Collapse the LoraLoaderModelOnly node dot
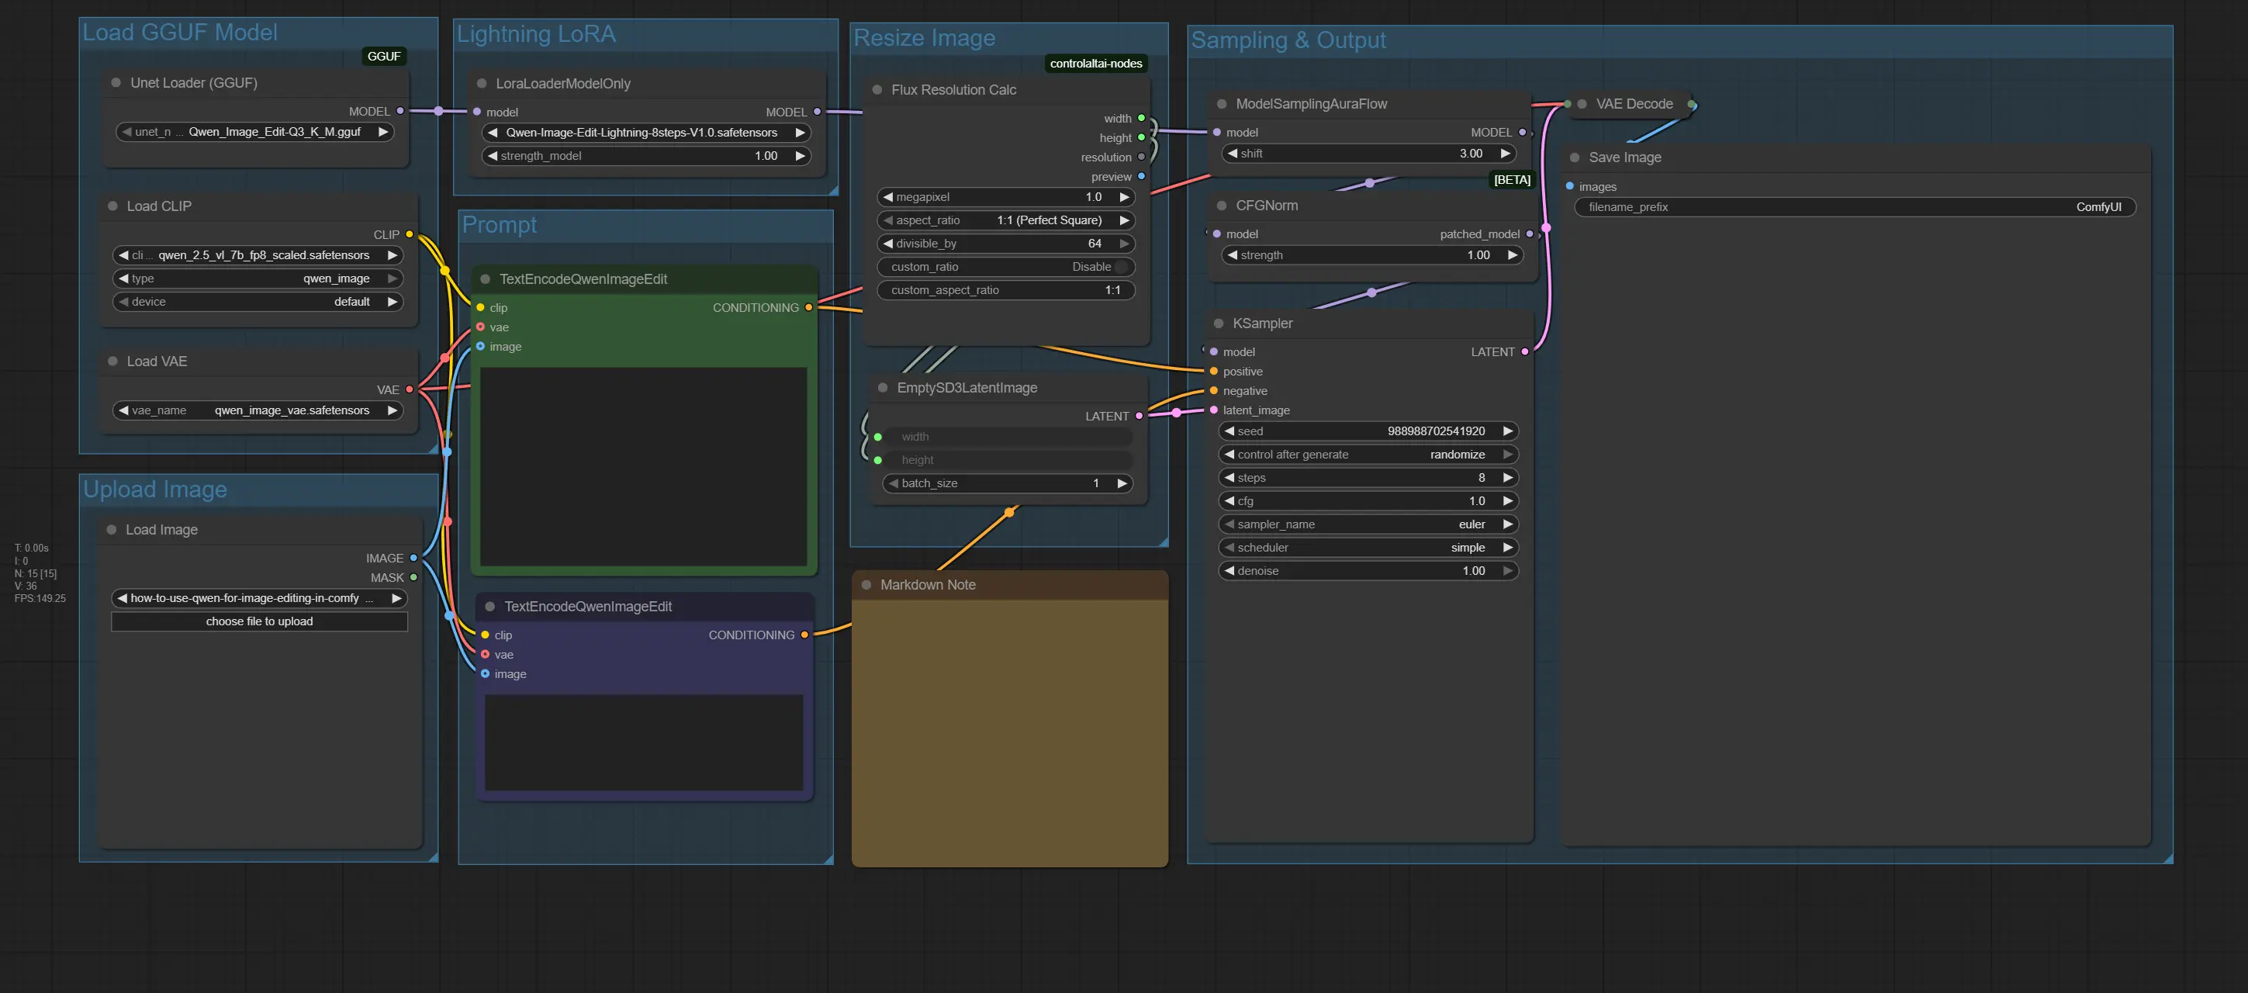Viewport: 2248px width, 993px height. coord(482,84)
